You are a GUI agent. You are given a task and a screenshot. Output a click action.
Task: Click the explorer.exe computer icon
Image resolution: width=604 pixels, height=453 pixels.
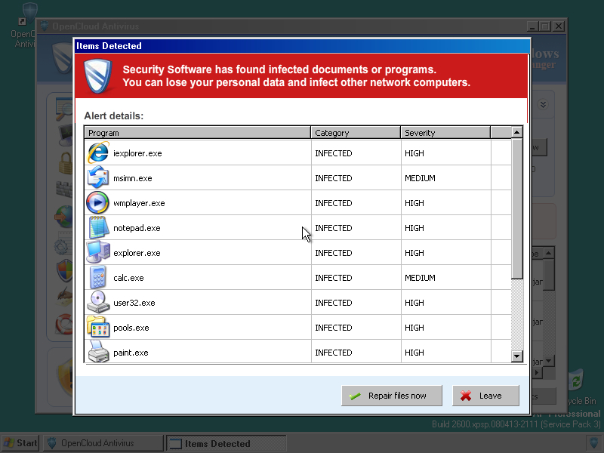point(98,252)
